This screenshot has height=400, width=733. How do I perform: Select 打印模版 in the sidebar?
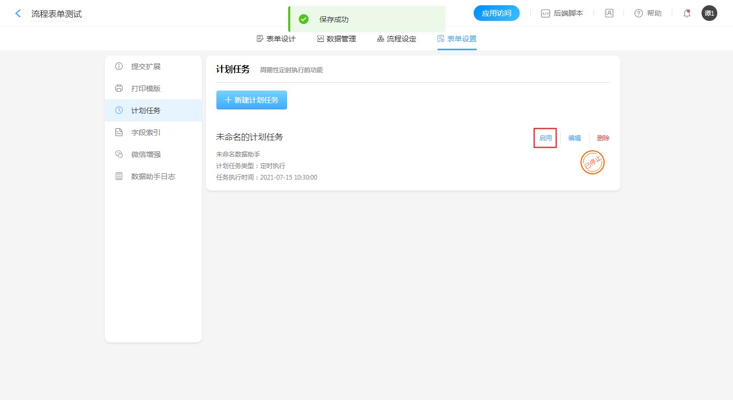click(146, 88)
